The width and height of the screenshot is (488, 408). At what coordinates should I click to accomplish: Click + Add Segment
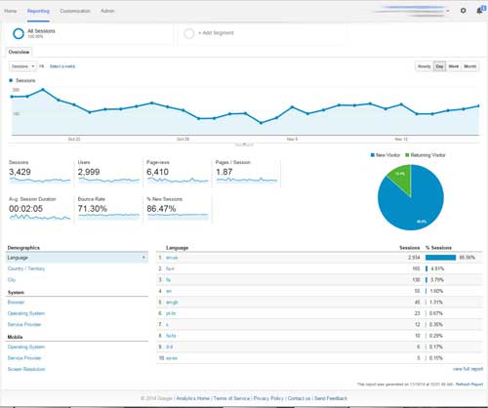click(x=216, y=33)
